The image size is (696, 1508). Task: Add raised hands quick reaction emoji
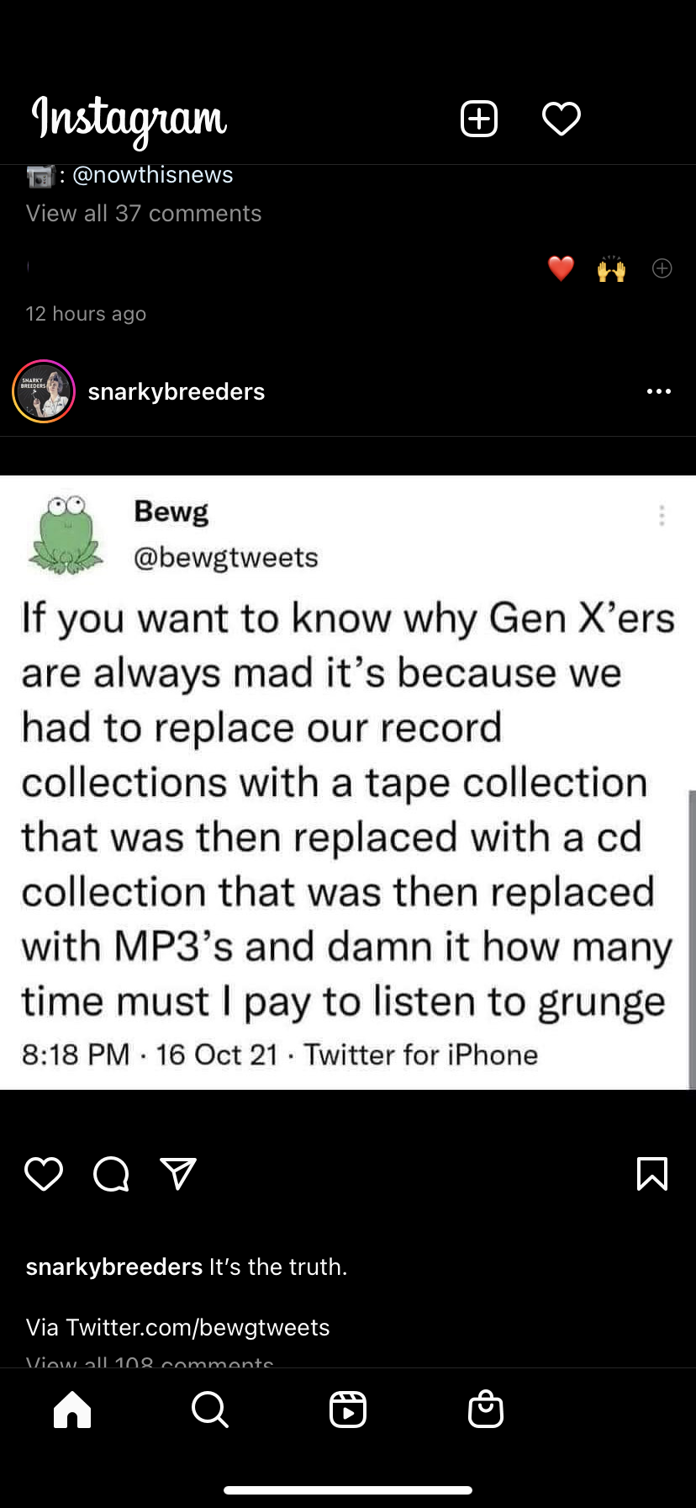pos(611,268)
